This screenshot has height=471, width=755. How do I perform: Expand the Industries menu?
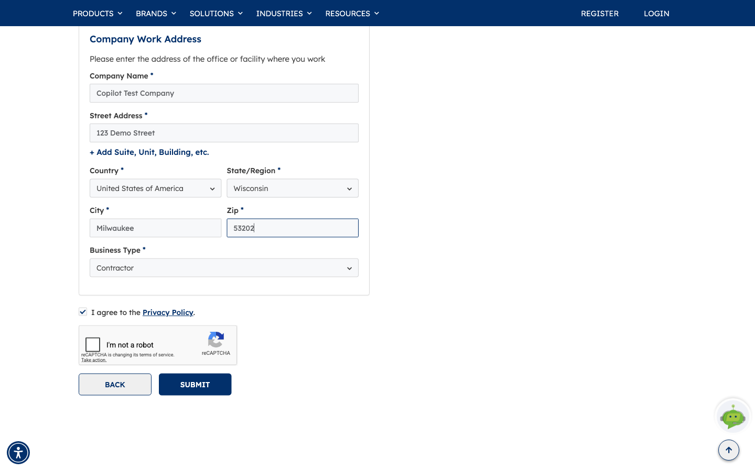(284, 14)
